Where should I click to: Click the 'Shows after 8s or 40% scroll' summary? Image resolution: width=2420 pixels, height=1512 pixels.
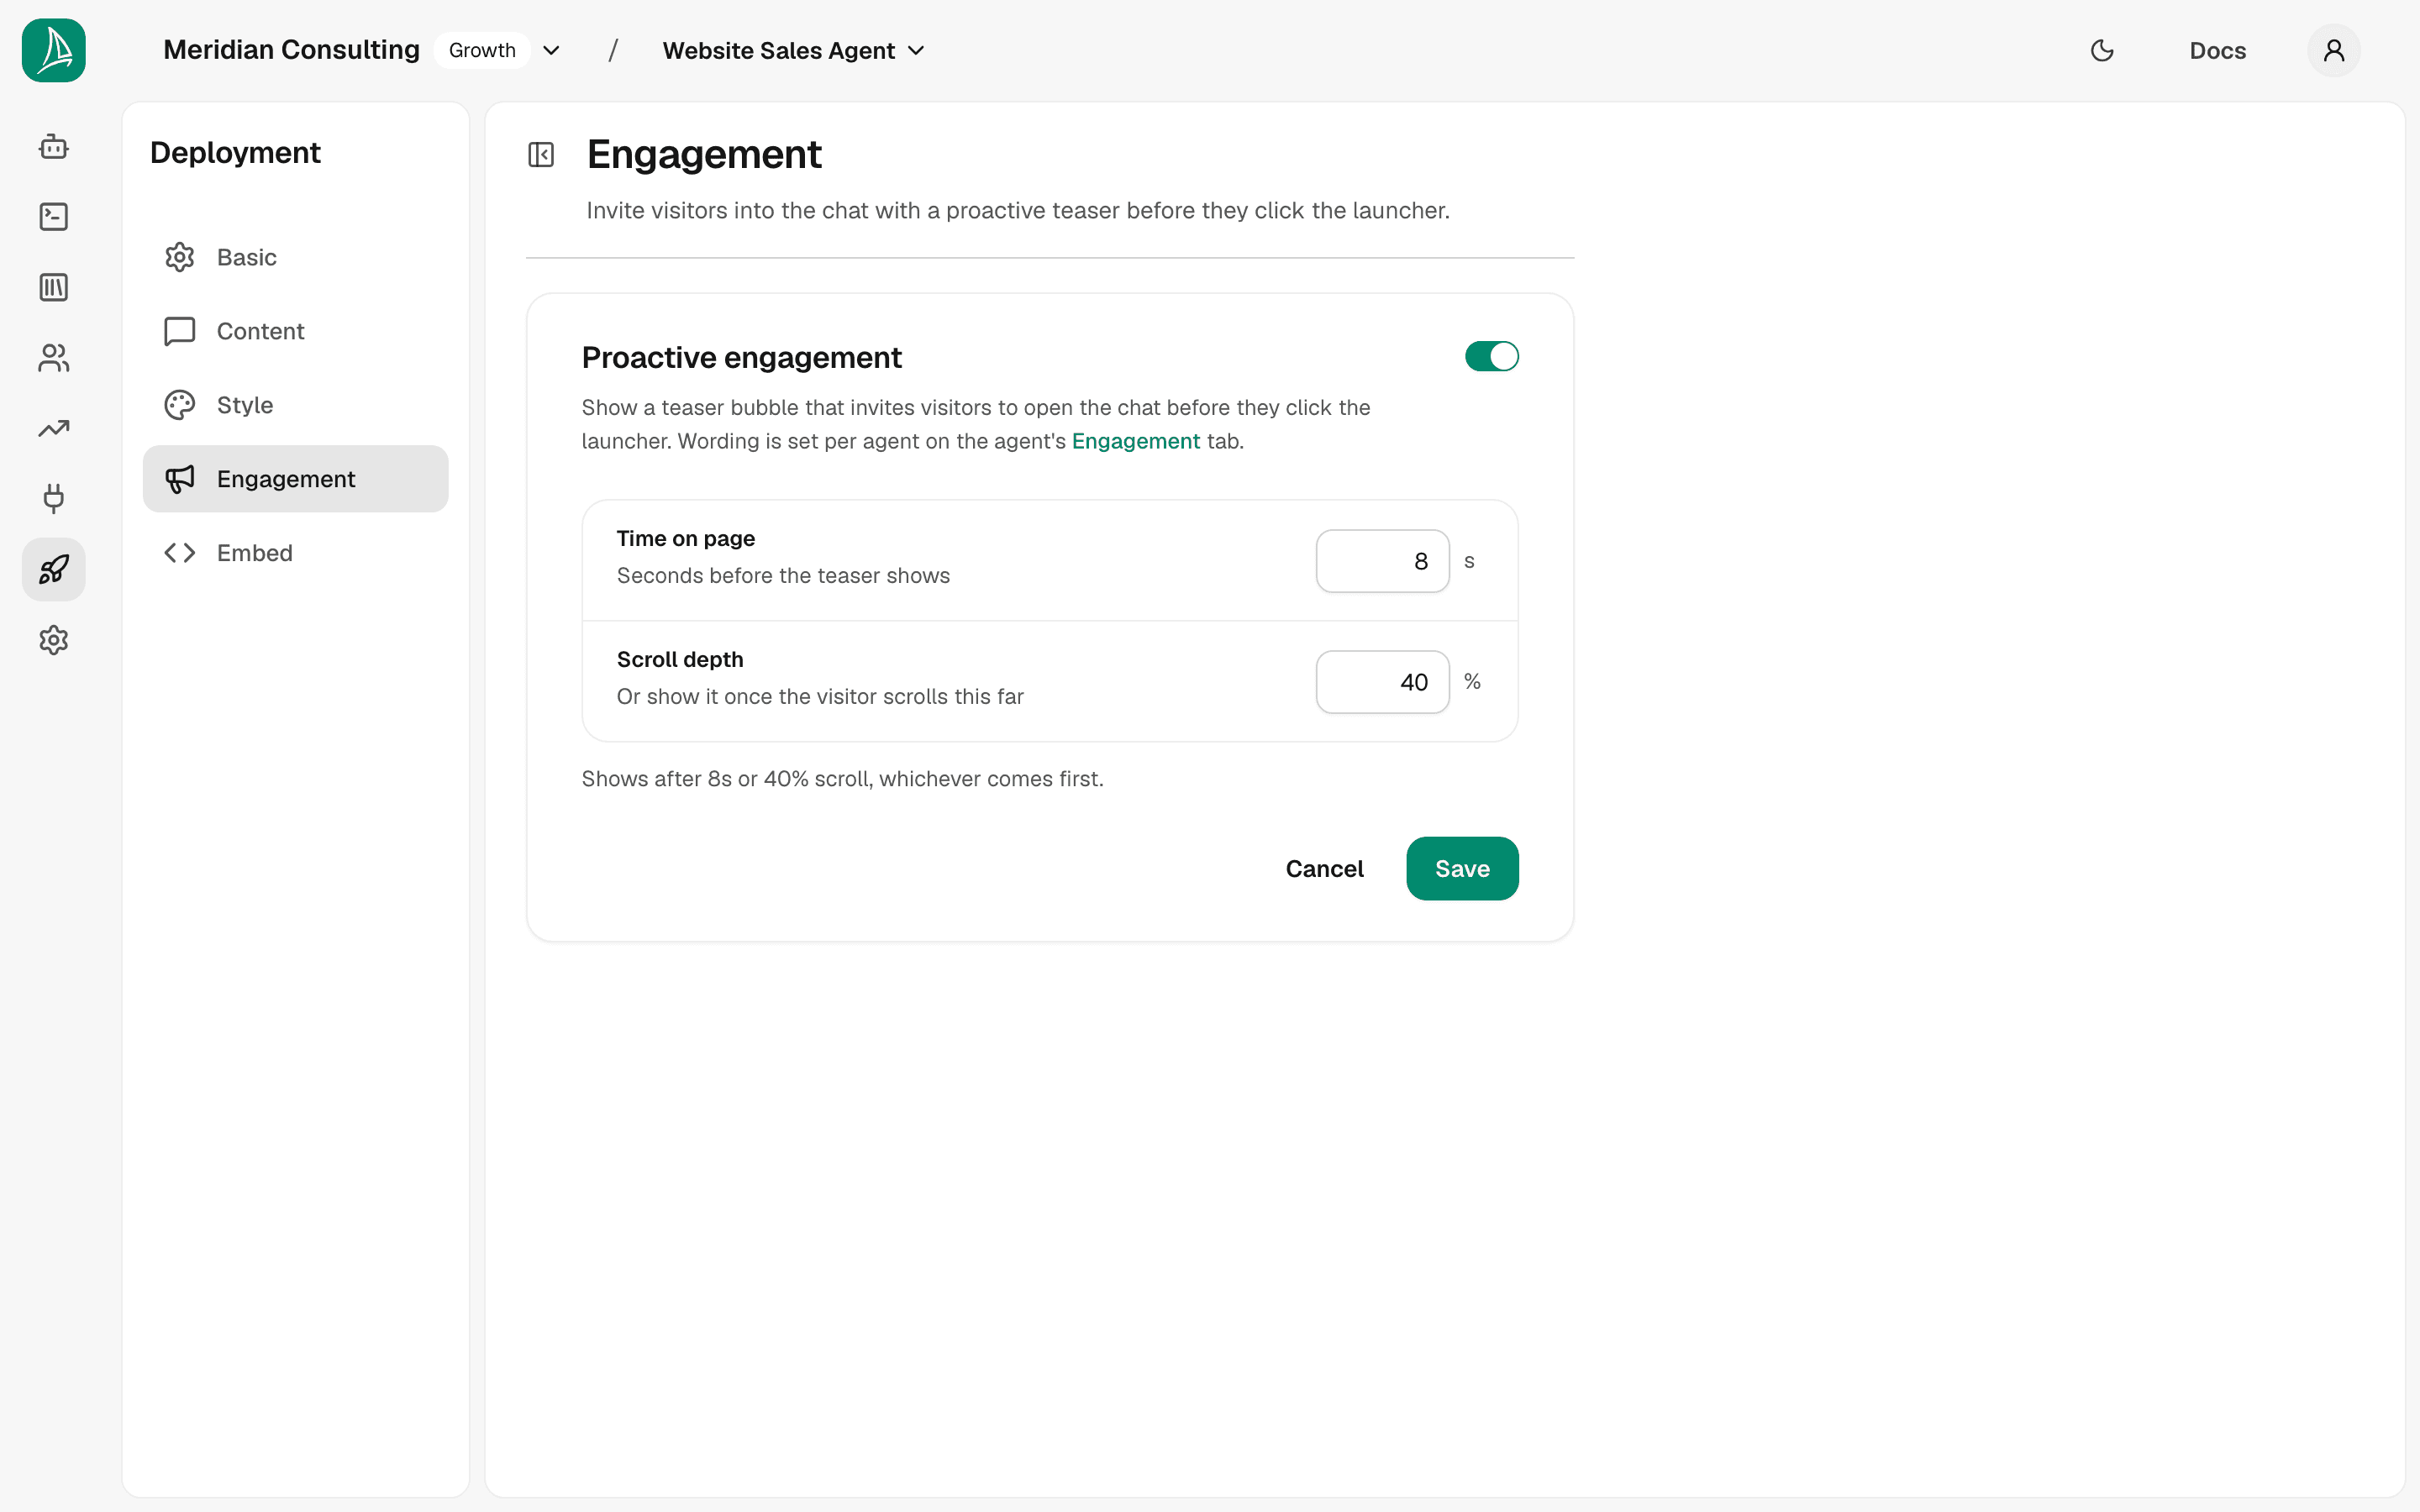click(842, 779)
